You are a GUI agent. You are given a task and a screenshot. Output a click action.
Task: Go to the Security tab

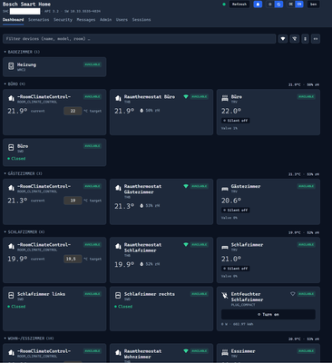(x=63, y=20)
